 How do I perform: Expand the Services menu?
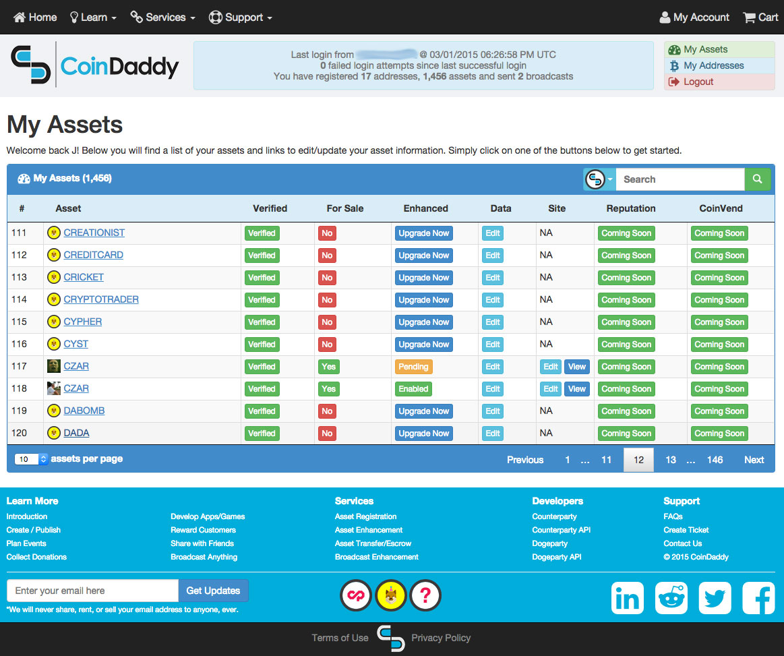(x=162, y=18)
